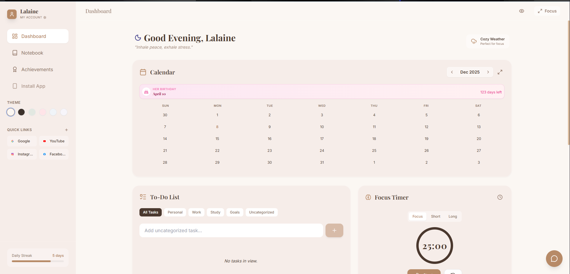The image size is (570, 274).
Task: Select the Short timer mode
Action: [435, 216]
